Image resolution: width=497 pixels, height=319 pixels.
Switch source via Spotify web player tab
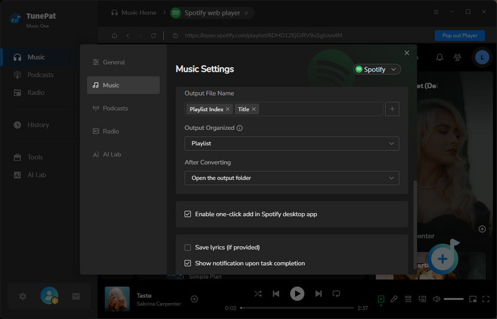click(212, 13)
